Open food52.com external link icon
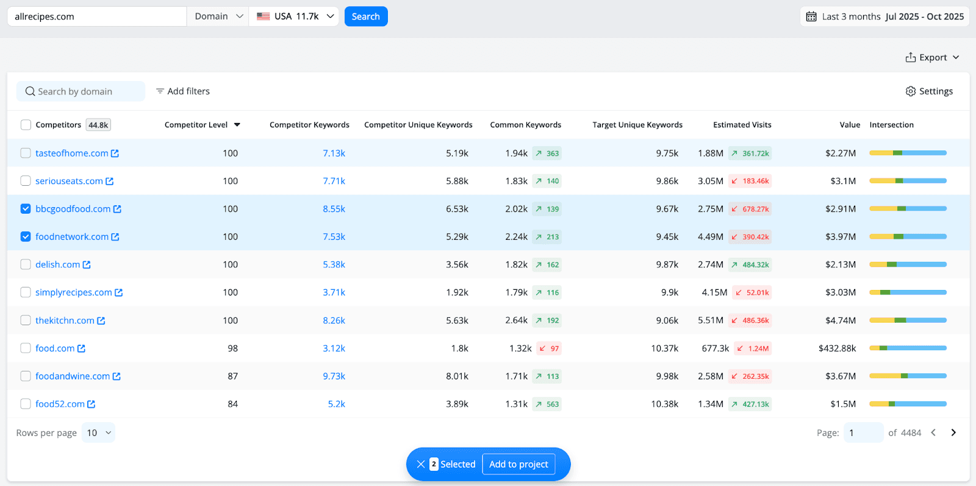This screenshot has height=486, width=976. pos(91,404)
